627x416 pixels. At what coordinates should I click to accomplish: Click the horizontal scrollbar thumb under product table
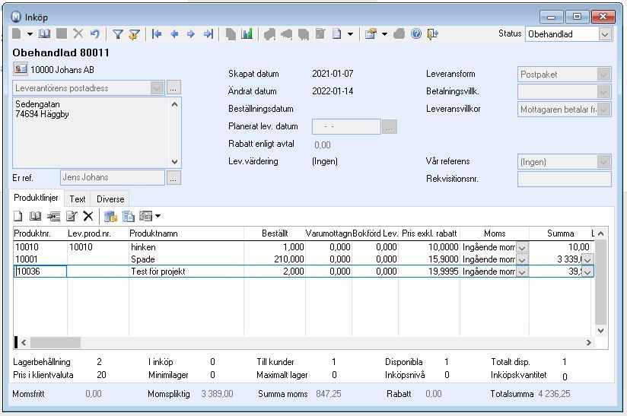[56, 342]
